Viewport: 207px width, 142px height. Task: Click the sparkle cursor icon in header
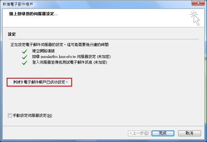click(x=195, y=18)
